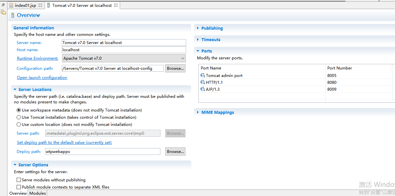Viewport: 395px width, 196px height.
Task: Click the index01.jsp file icon
Action: tap(11, 6)
